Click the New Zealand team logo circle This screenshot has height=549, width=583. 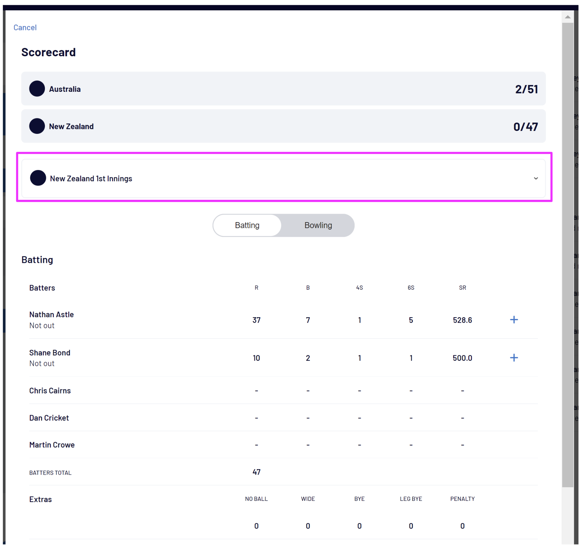coord(37,126)
